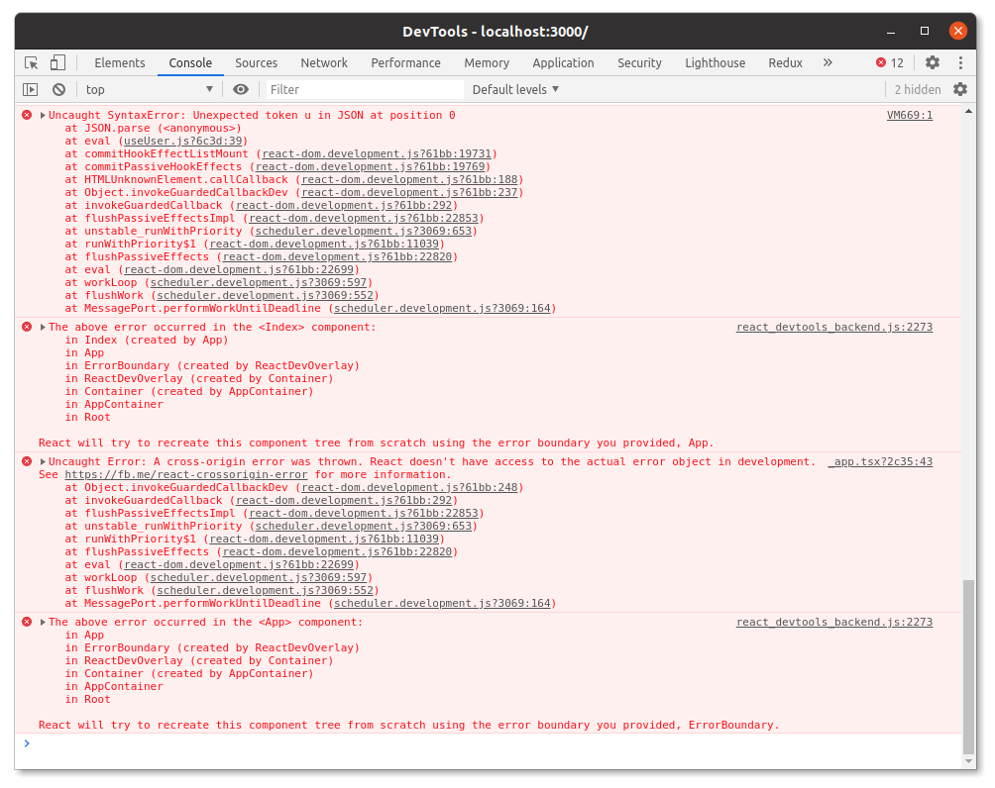This screenshot has height=788, width=995.
Task: Open the fb.me react-crossorigin-error link
Action: pos(186,474)
